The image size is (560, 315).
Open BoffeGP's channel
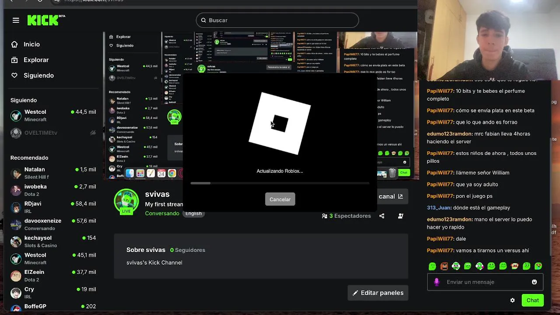point(53,307)
